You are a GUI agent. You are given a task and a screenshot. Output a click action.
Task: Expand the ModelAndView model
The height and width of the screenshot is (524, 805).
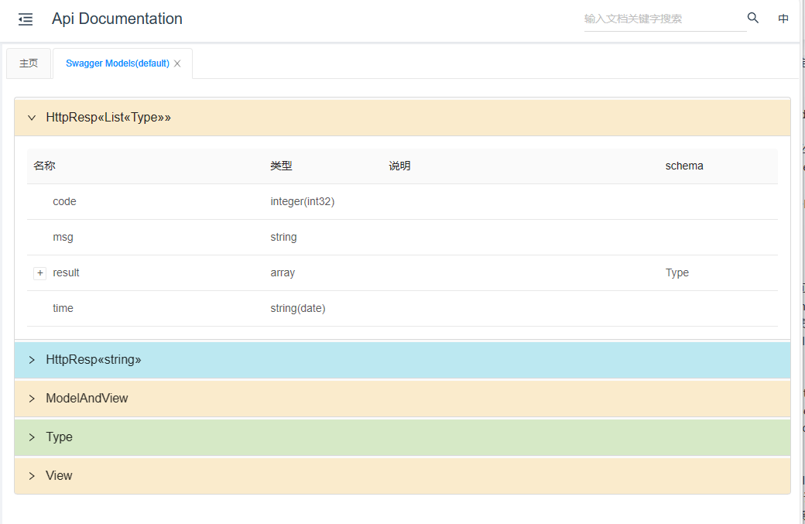pos(87,398)
